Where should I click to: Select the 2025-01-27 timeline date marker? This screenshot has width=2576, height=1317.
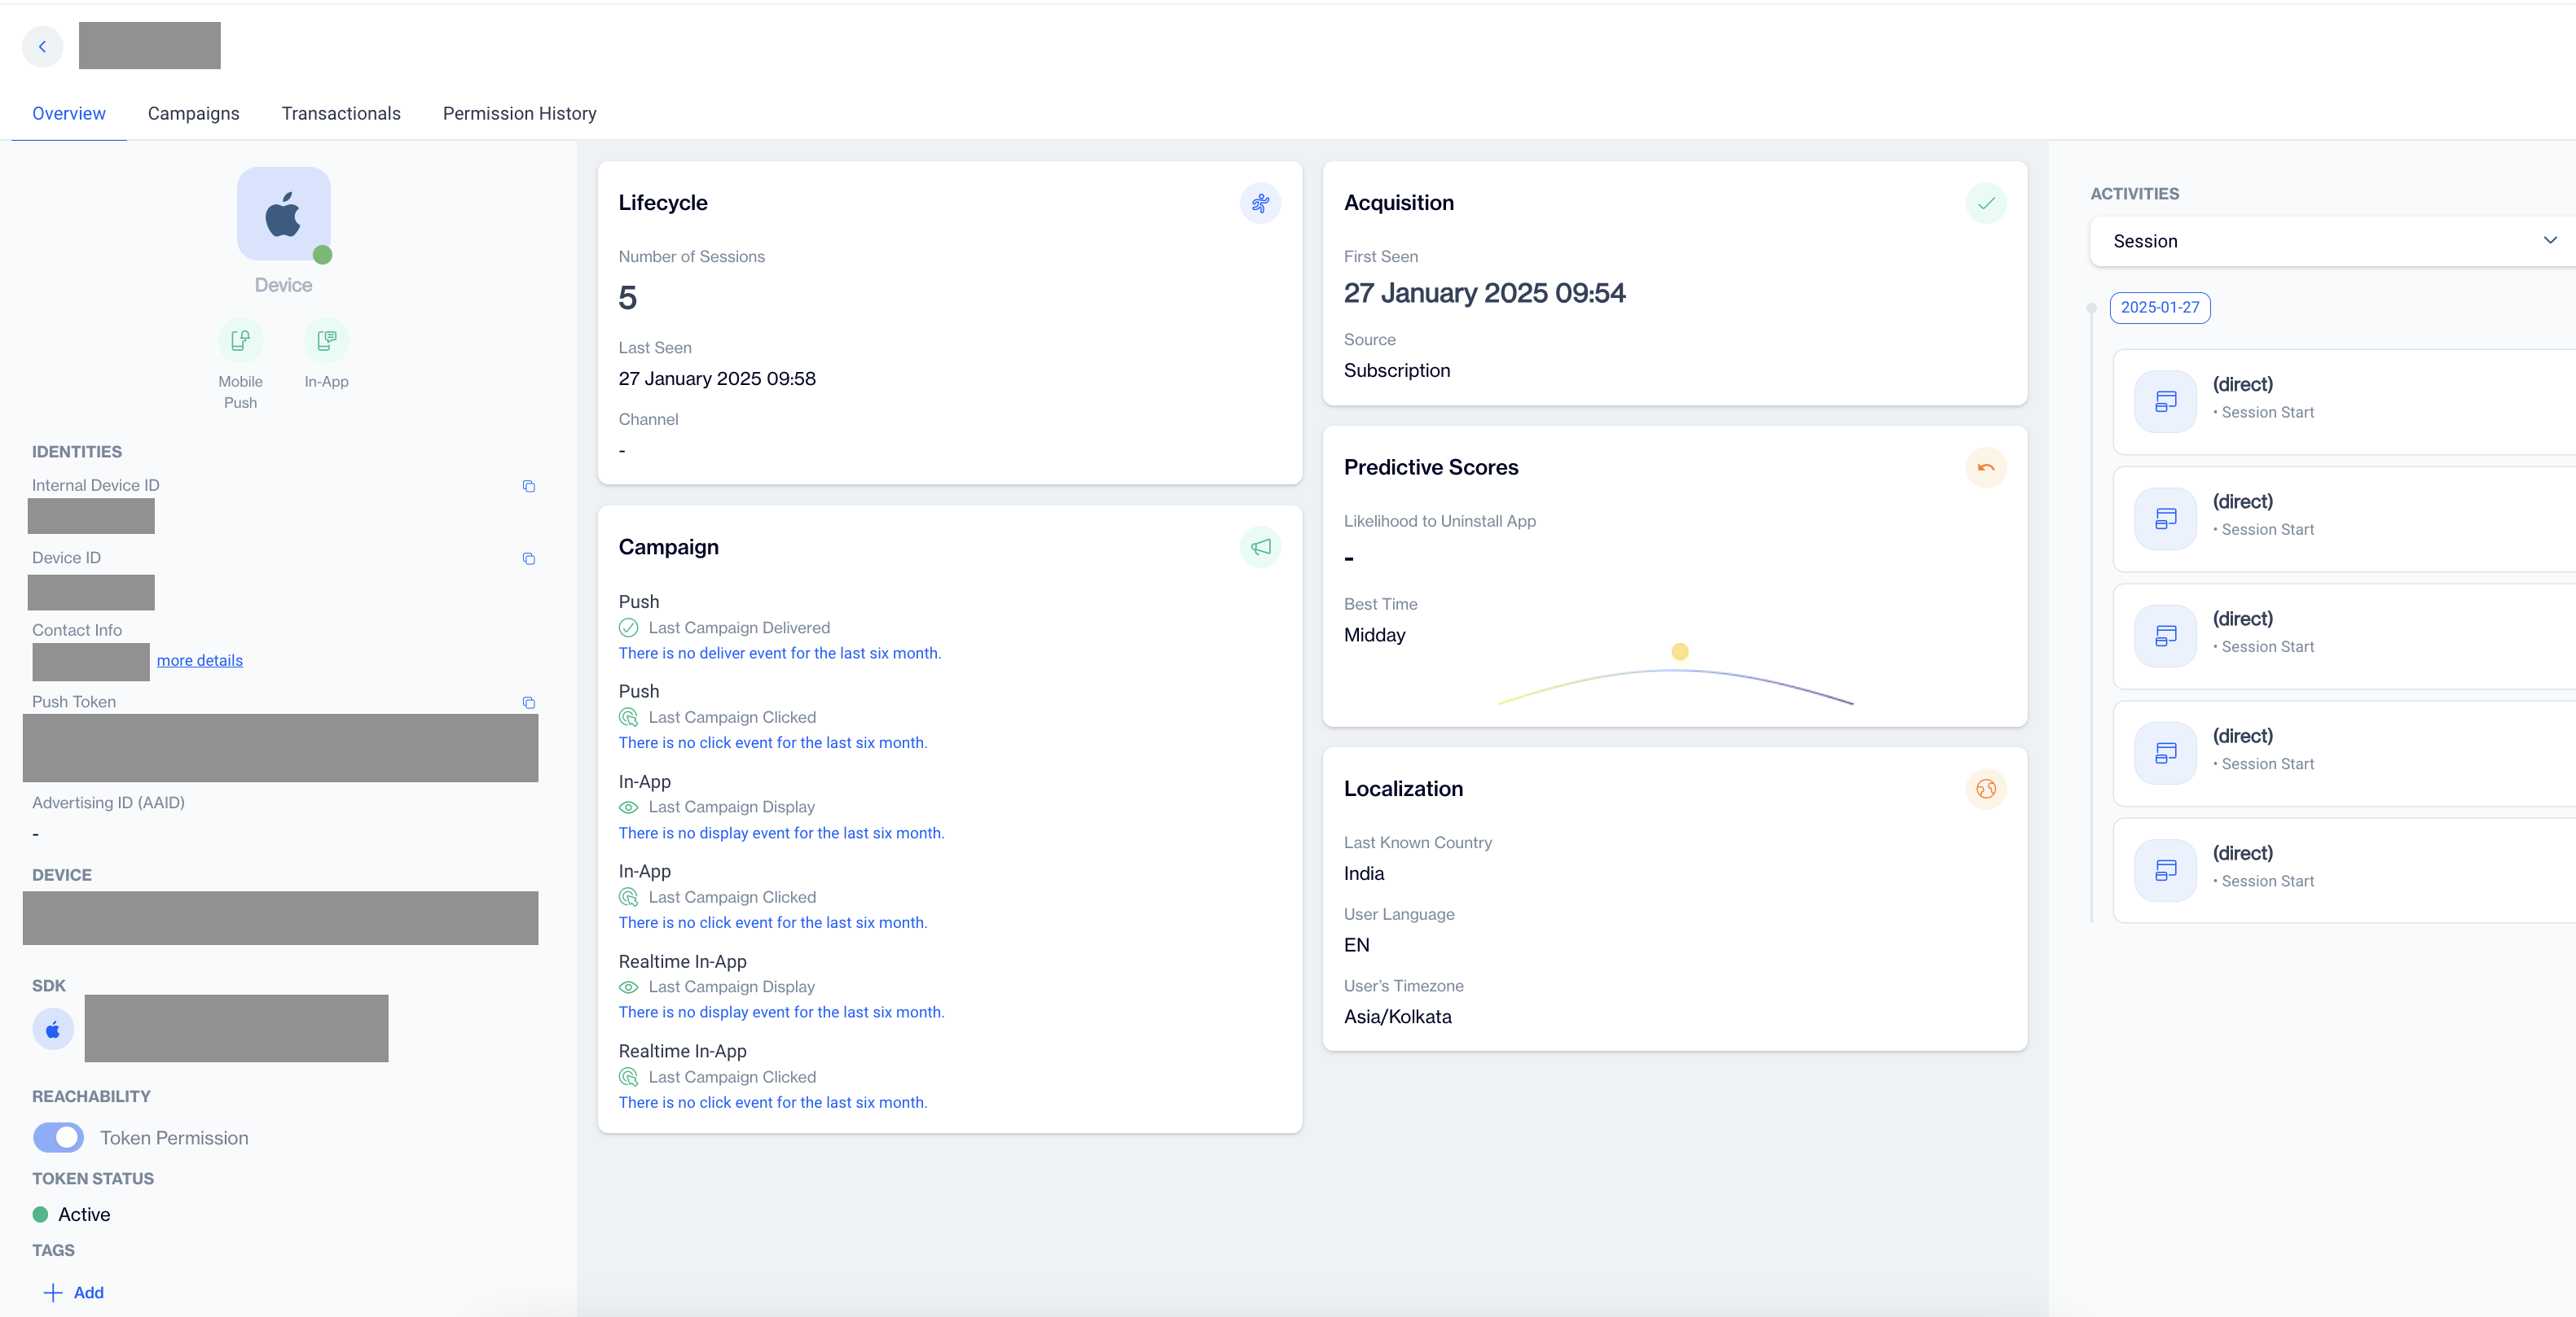[2160, 308]
